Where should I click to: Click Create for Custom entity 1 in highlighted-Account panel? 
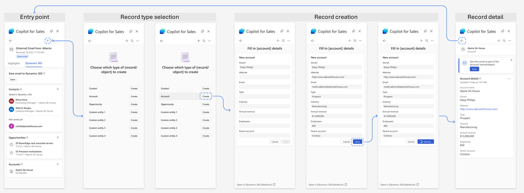206,112
